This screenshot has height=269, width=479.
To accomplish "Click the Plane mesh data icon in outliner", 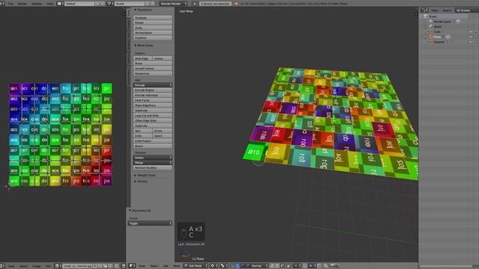I will (448, 37).
